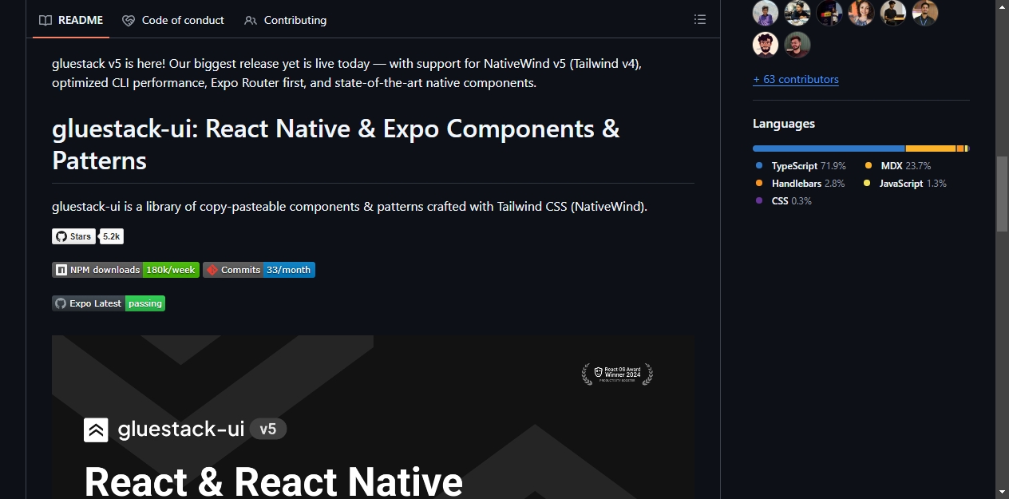Select the MDX 23.7% language link
1009x499 pixels.
pyautogui.click(x=898, y=166)
